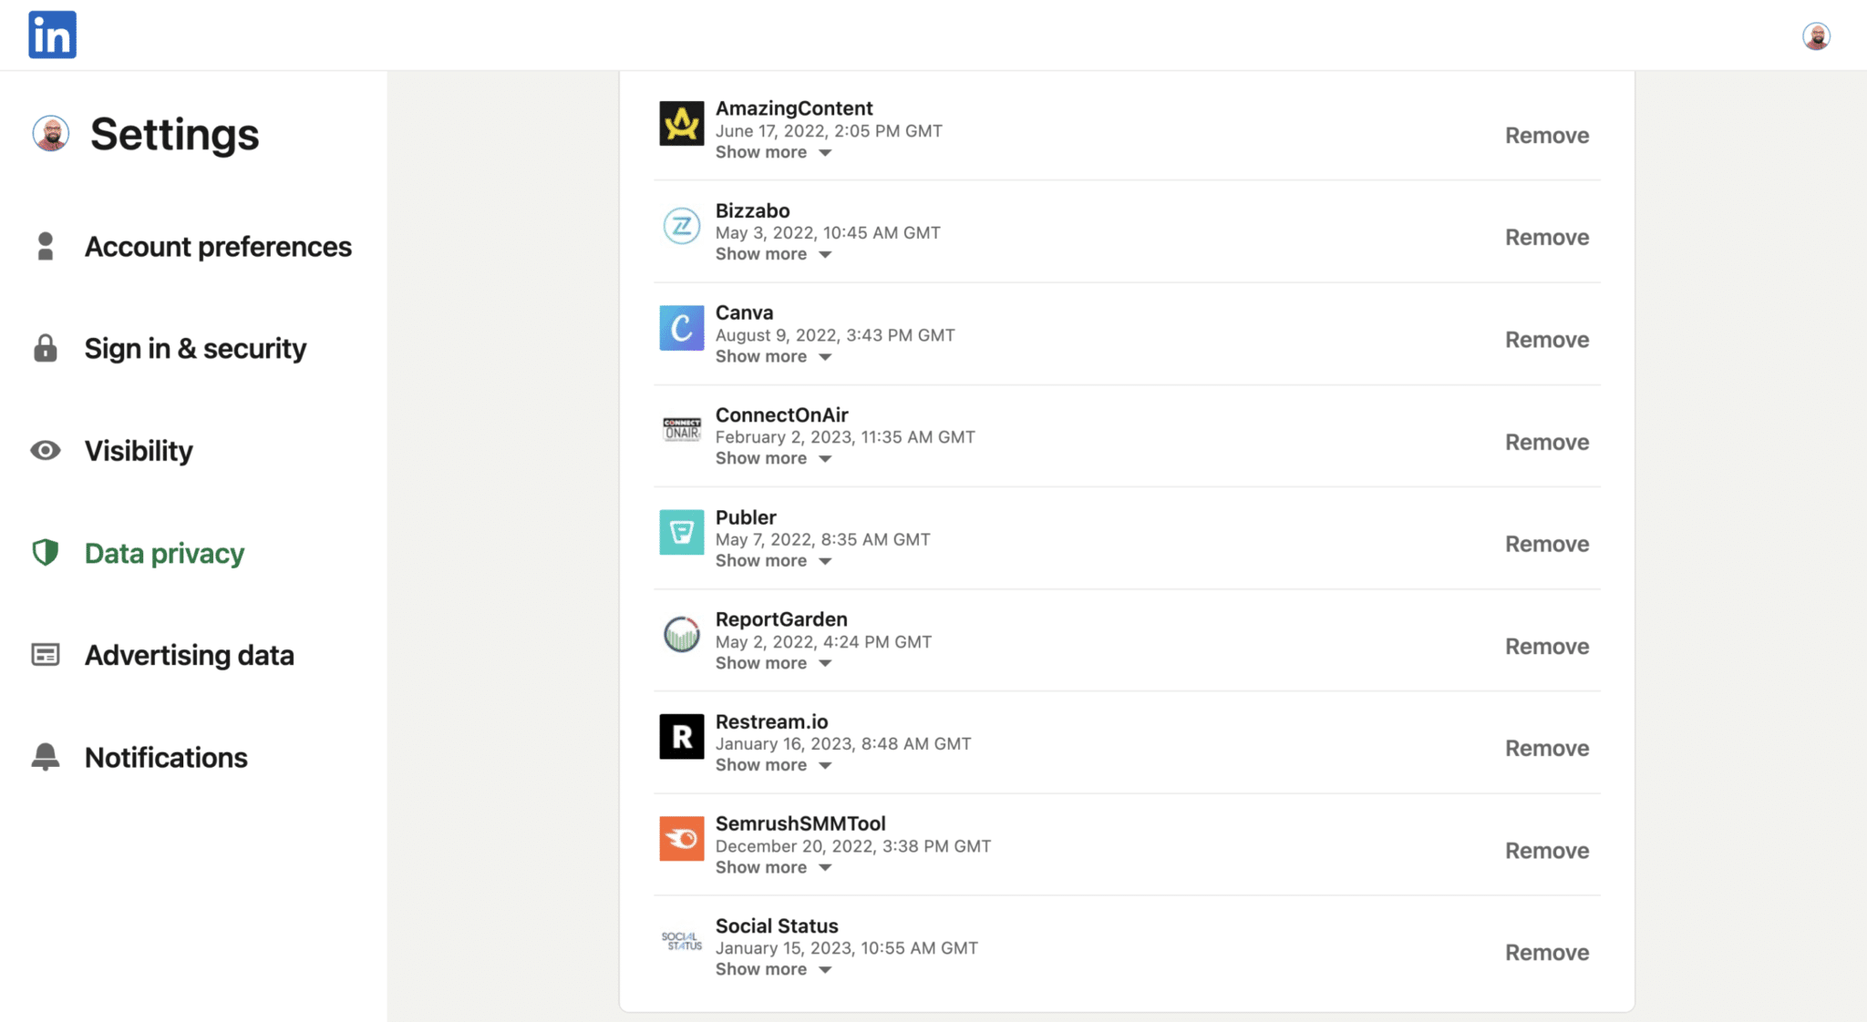The width and height of the screenshot is (1867, 1022).
Task: Click the Restream.io app logo
Action: click(681, 736)
